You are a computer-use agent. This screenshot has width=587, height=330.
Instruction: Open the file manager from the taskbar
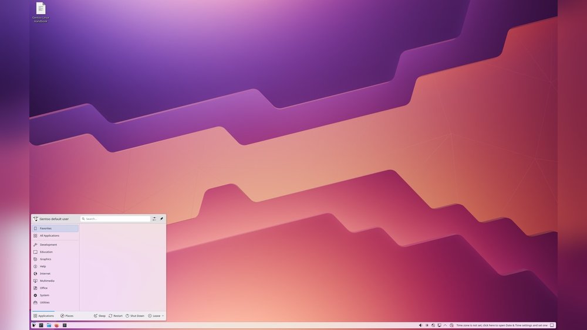tap(49, 325)
